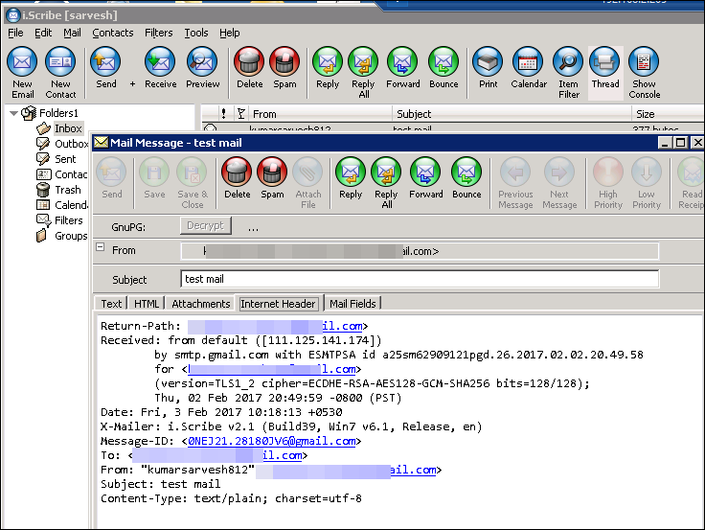The height and width of the screenshot is (530, 705).
Task: Open the Tools menu
Action: tap(196, 33)
